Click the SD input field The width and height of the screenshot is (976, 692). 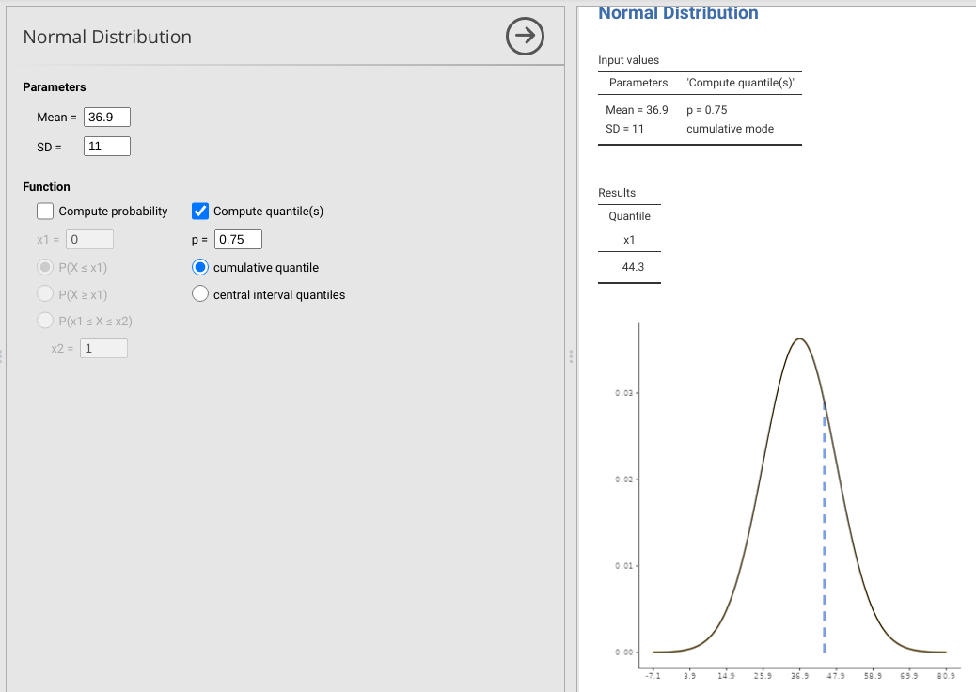107,147
